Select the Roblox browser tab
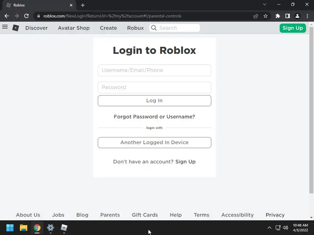The height and width of the screenshot is (235, 314). [39, 5]
